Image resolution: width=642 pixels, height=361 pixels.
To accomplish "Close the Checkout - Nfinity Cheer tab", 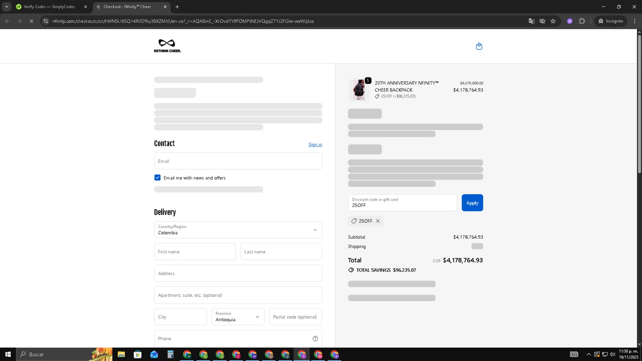I will [165, 7].
